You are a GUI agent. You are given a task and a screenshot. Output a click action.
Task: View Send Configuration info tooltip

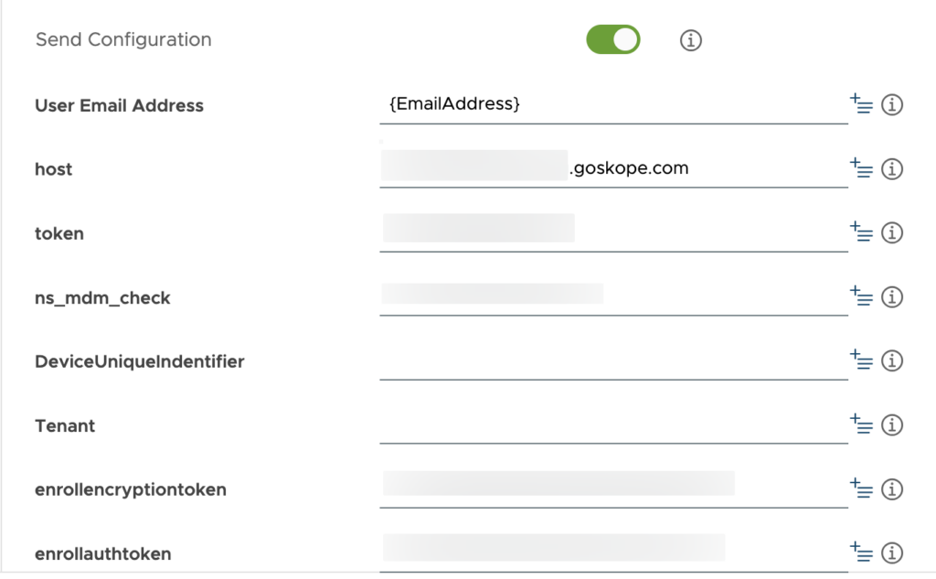pos(690,40)
